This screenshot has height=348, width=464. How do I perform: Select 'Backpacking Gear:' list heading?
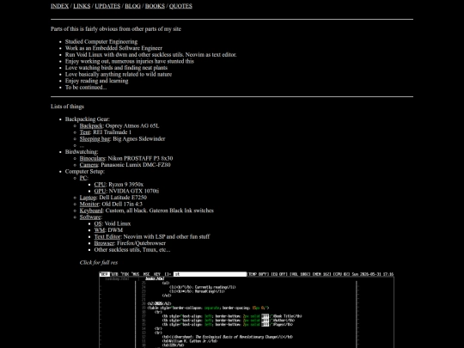click(x=88, y=119)
